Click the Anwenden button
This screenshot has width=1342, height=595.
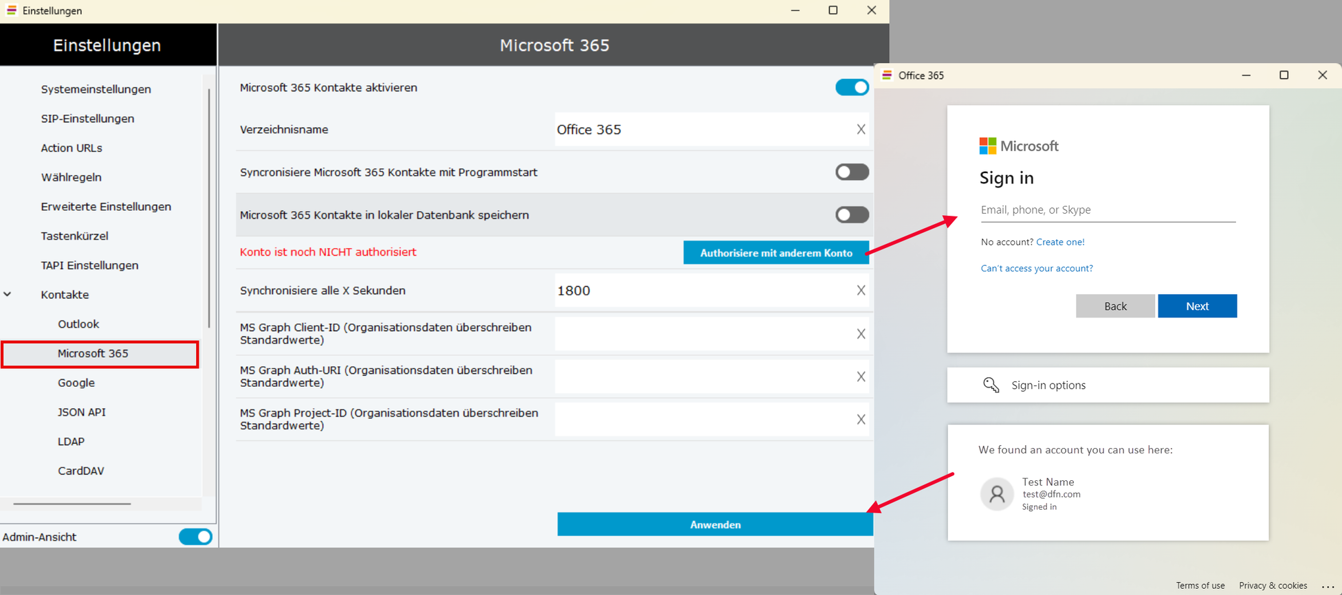715,524
